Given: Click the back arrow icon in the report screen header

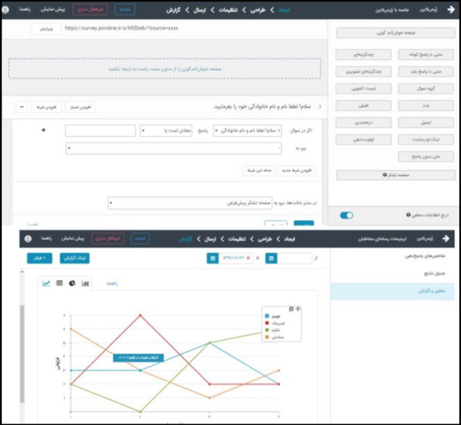Looking at the screenshot, I should pos(446,239).
